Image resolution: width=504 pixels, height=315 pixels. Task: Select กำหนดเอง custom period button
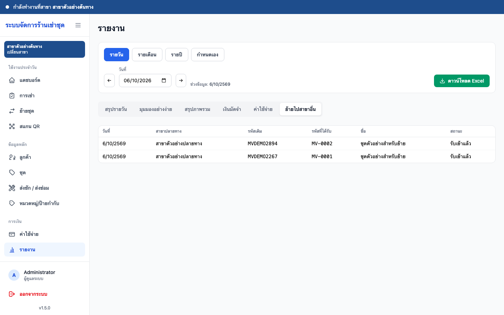208,55
